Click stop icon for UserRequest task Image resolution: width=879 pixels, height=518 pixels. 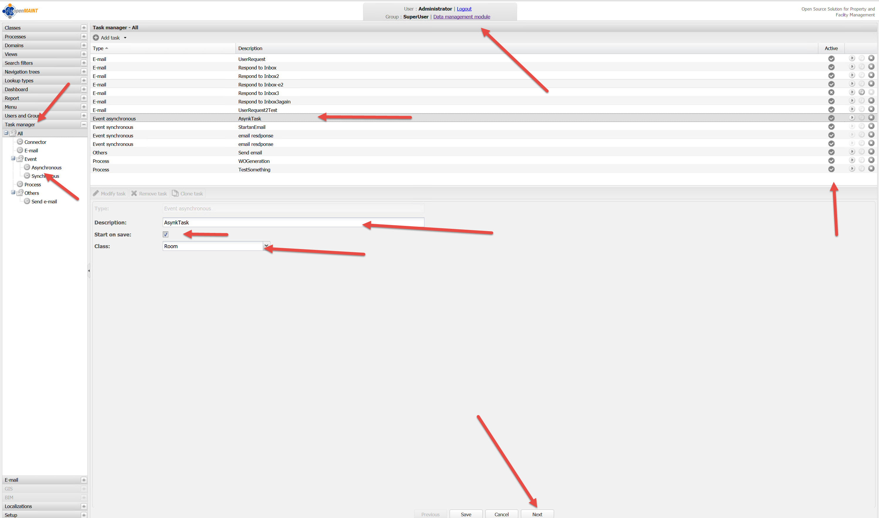pos(871,58)
